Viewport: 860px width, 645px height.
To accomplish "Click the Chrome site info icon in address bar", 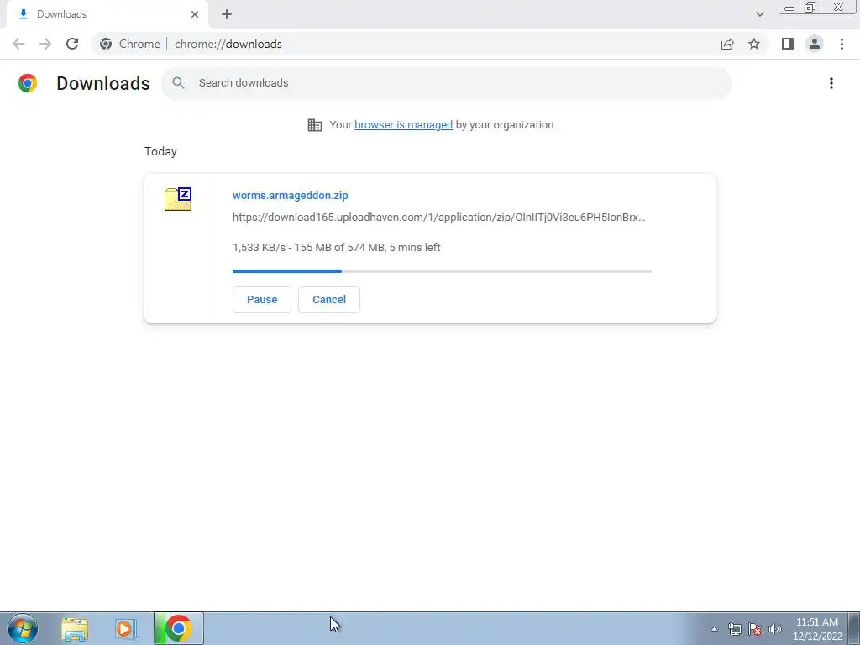I will coord(106,44).
